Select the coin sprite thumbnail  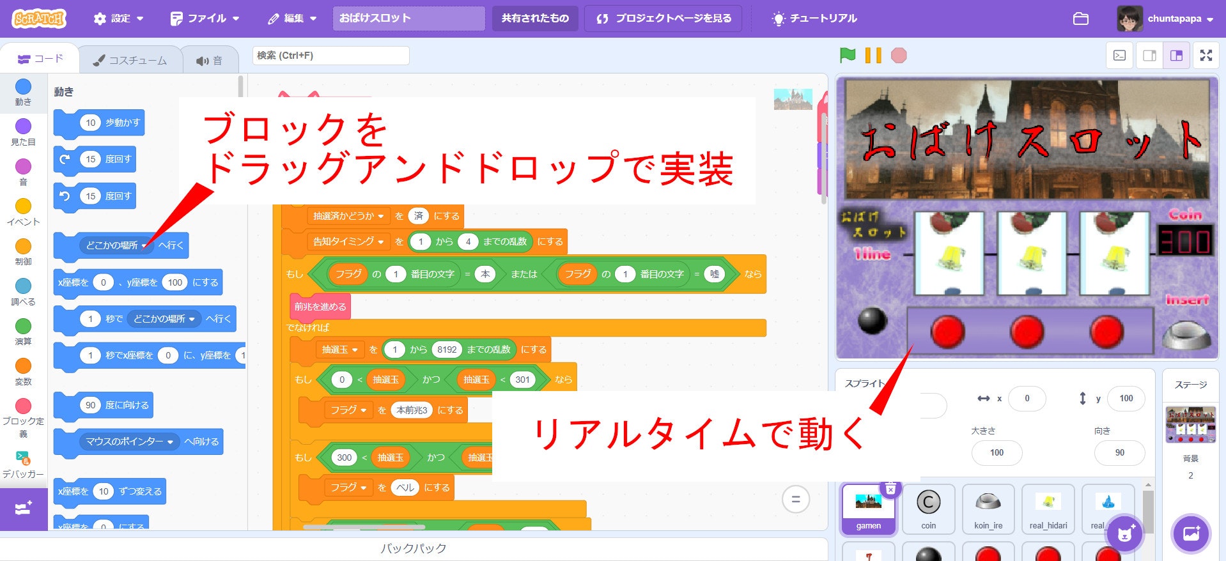[x=929, y=508]
